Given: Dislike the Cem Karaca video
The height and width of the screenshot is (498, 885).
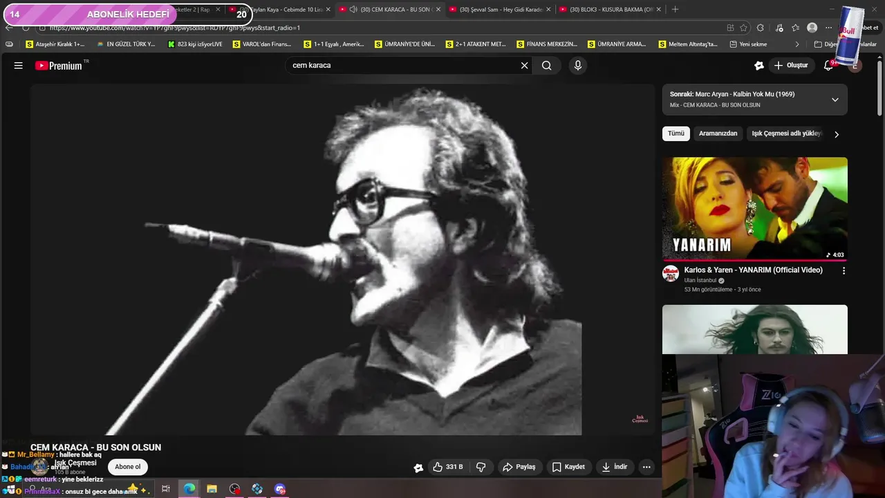Looking at the screenshot, I should 481,467.
